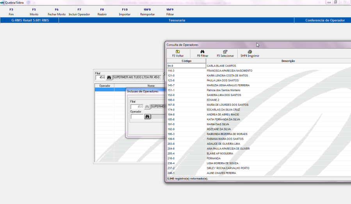
Task: Click the Conferencia de Operador banner label
Action: pos(325,20)
